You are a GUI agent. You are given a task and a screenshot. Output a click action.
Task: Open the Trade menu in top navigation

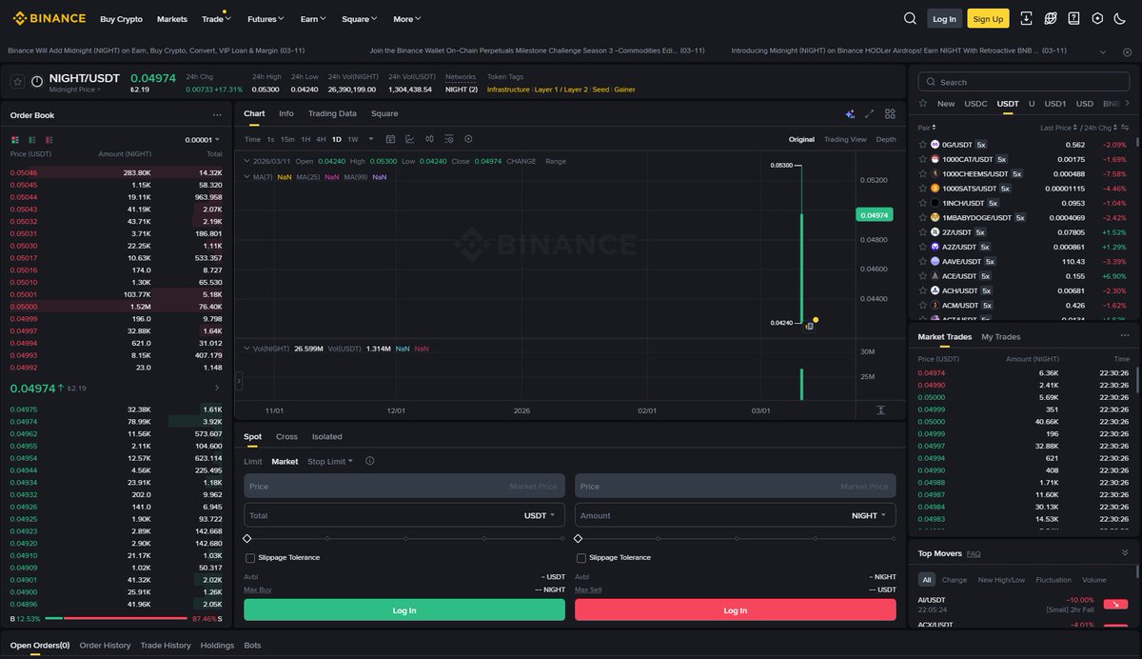point(216,19)
